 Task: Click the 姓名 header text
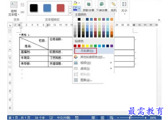28,46
